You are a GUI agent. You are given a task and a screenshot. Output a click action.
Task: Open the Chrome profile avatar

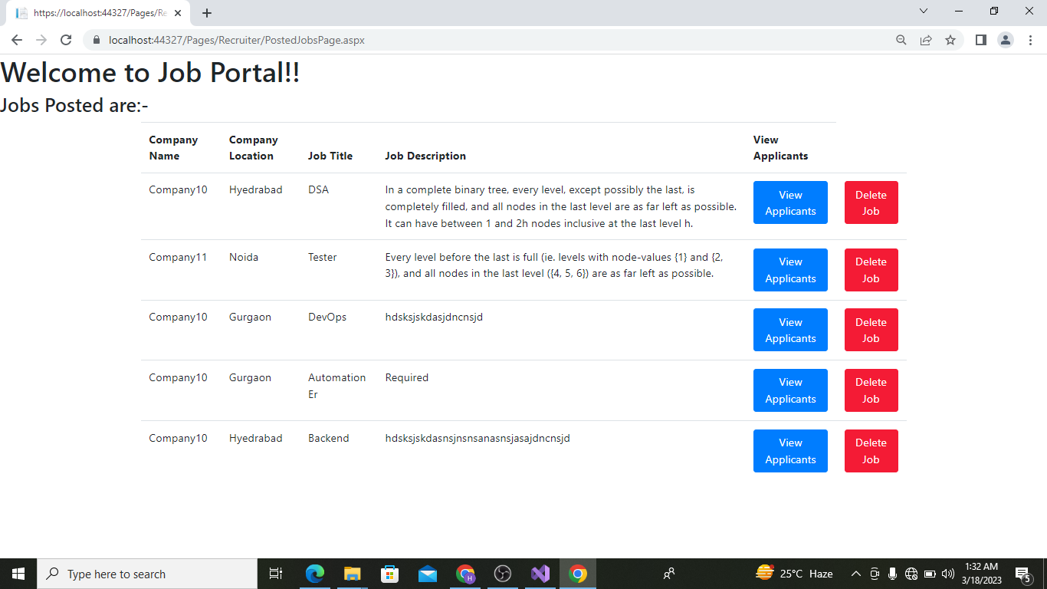click(1006, 40)
